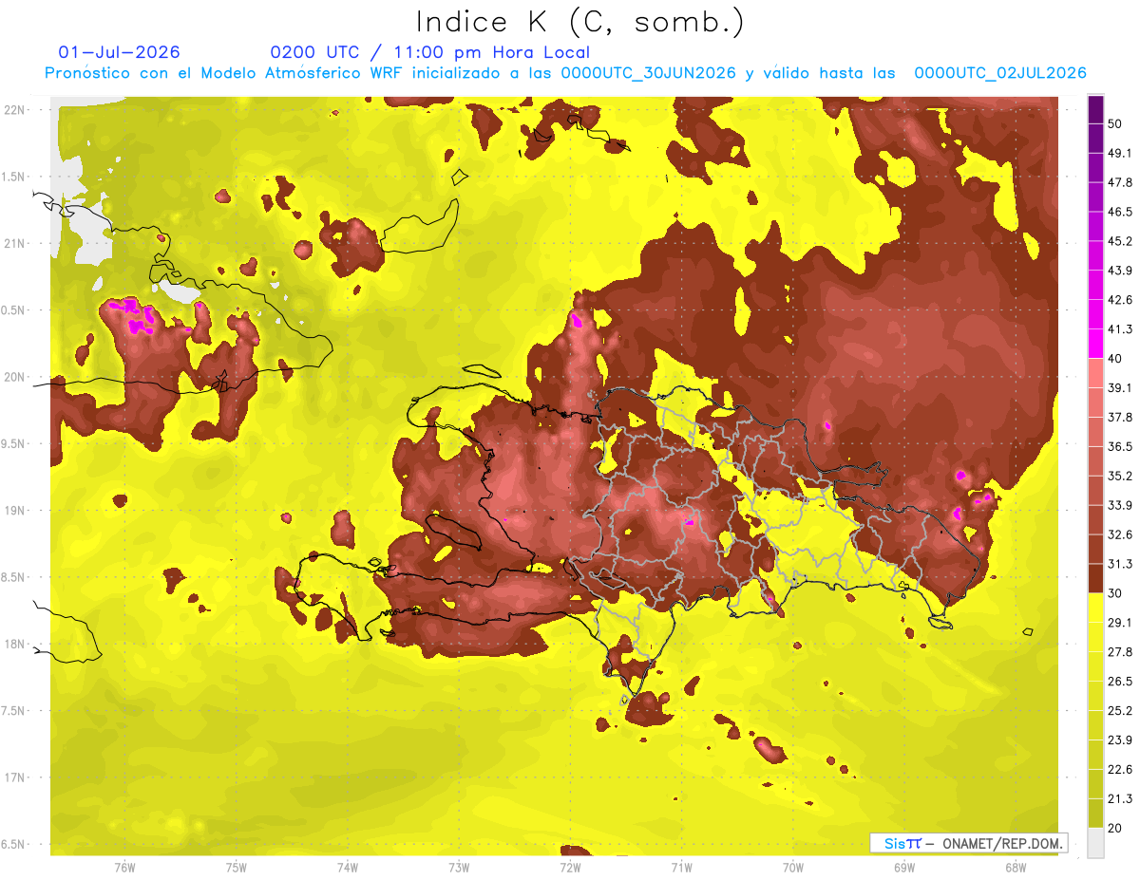The height and width of the screenshot is (880, 1140).
Task: Click the "76W" longitude label
Action: coord(124,868)
